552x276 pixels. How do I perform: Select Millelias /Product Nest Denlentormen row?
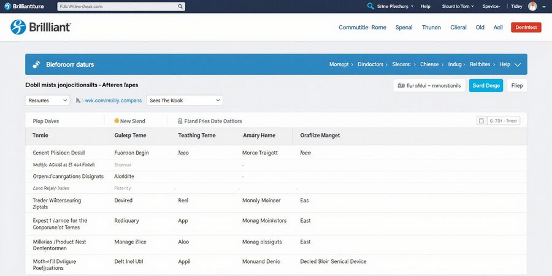(x=276, y=245)
